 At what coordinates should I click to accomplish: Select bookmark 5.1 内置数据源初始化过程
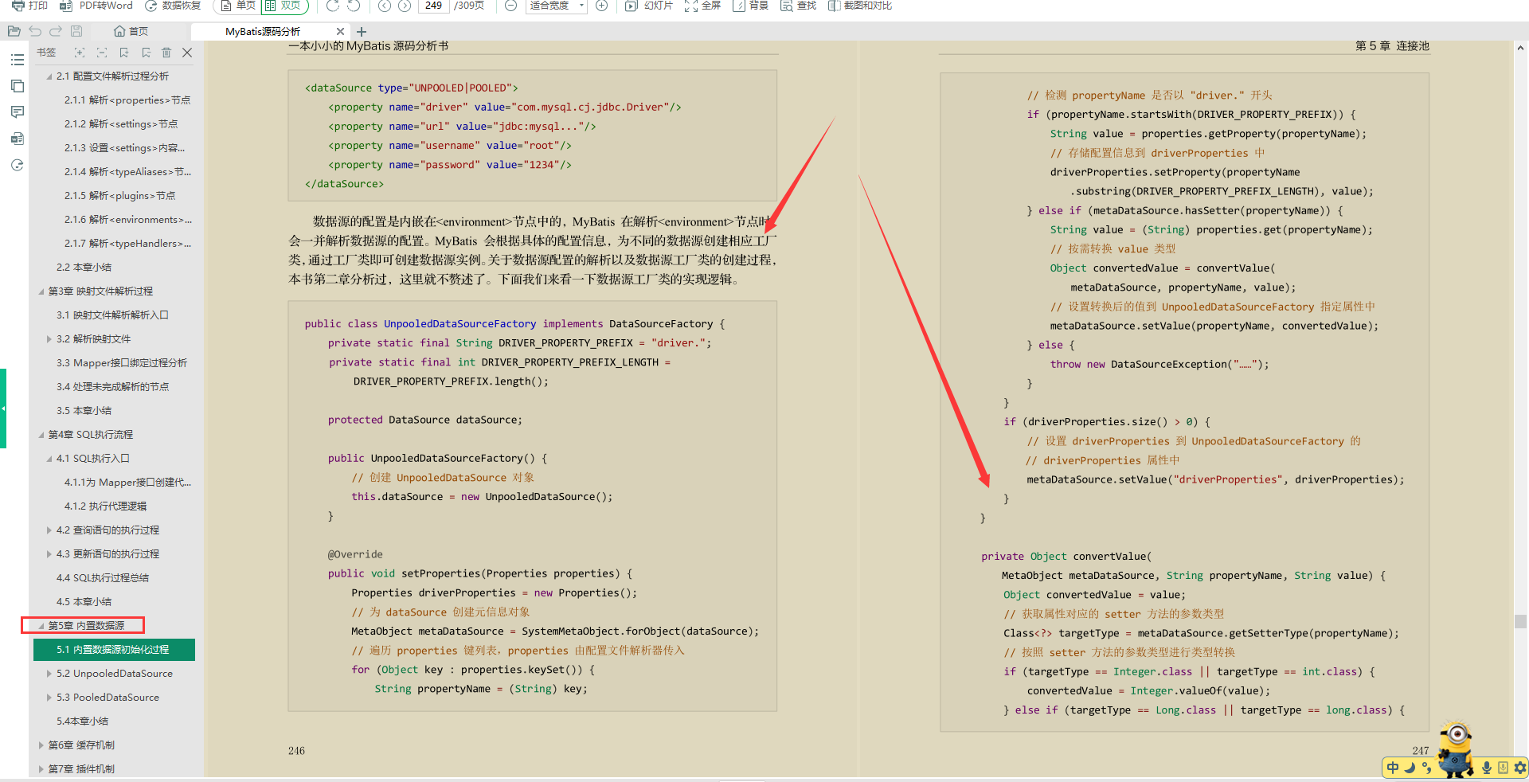click(112, 650)
